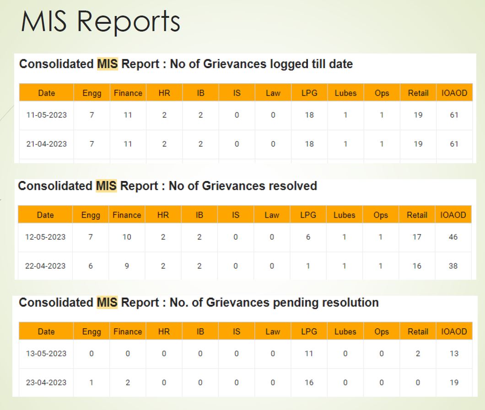The width and height of the screenshot is (485, 410).
Task: Click LPG column header in resolved table
Action: click(308, 215)
